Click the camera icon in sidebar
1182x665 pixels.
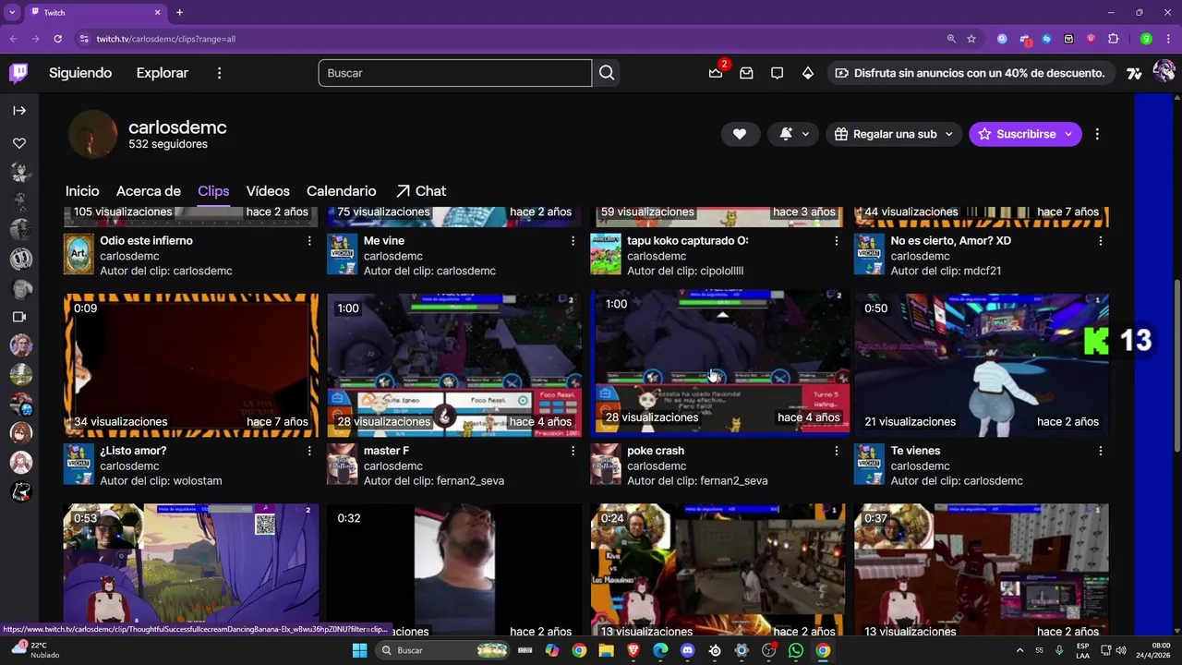click(x=18, y=317)
